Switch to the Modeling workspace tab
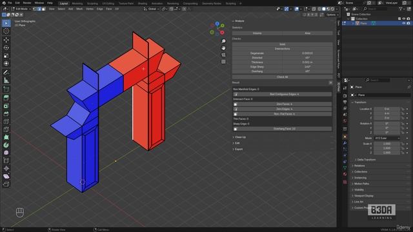 77,3
